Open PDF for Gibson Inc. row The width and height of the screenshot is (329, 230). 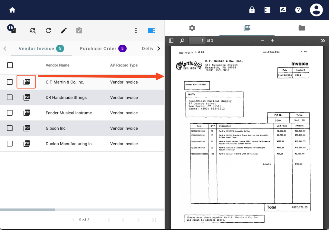coord(27,128)
